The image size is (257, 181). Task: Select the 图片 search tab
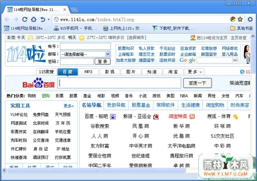(131, 72)
